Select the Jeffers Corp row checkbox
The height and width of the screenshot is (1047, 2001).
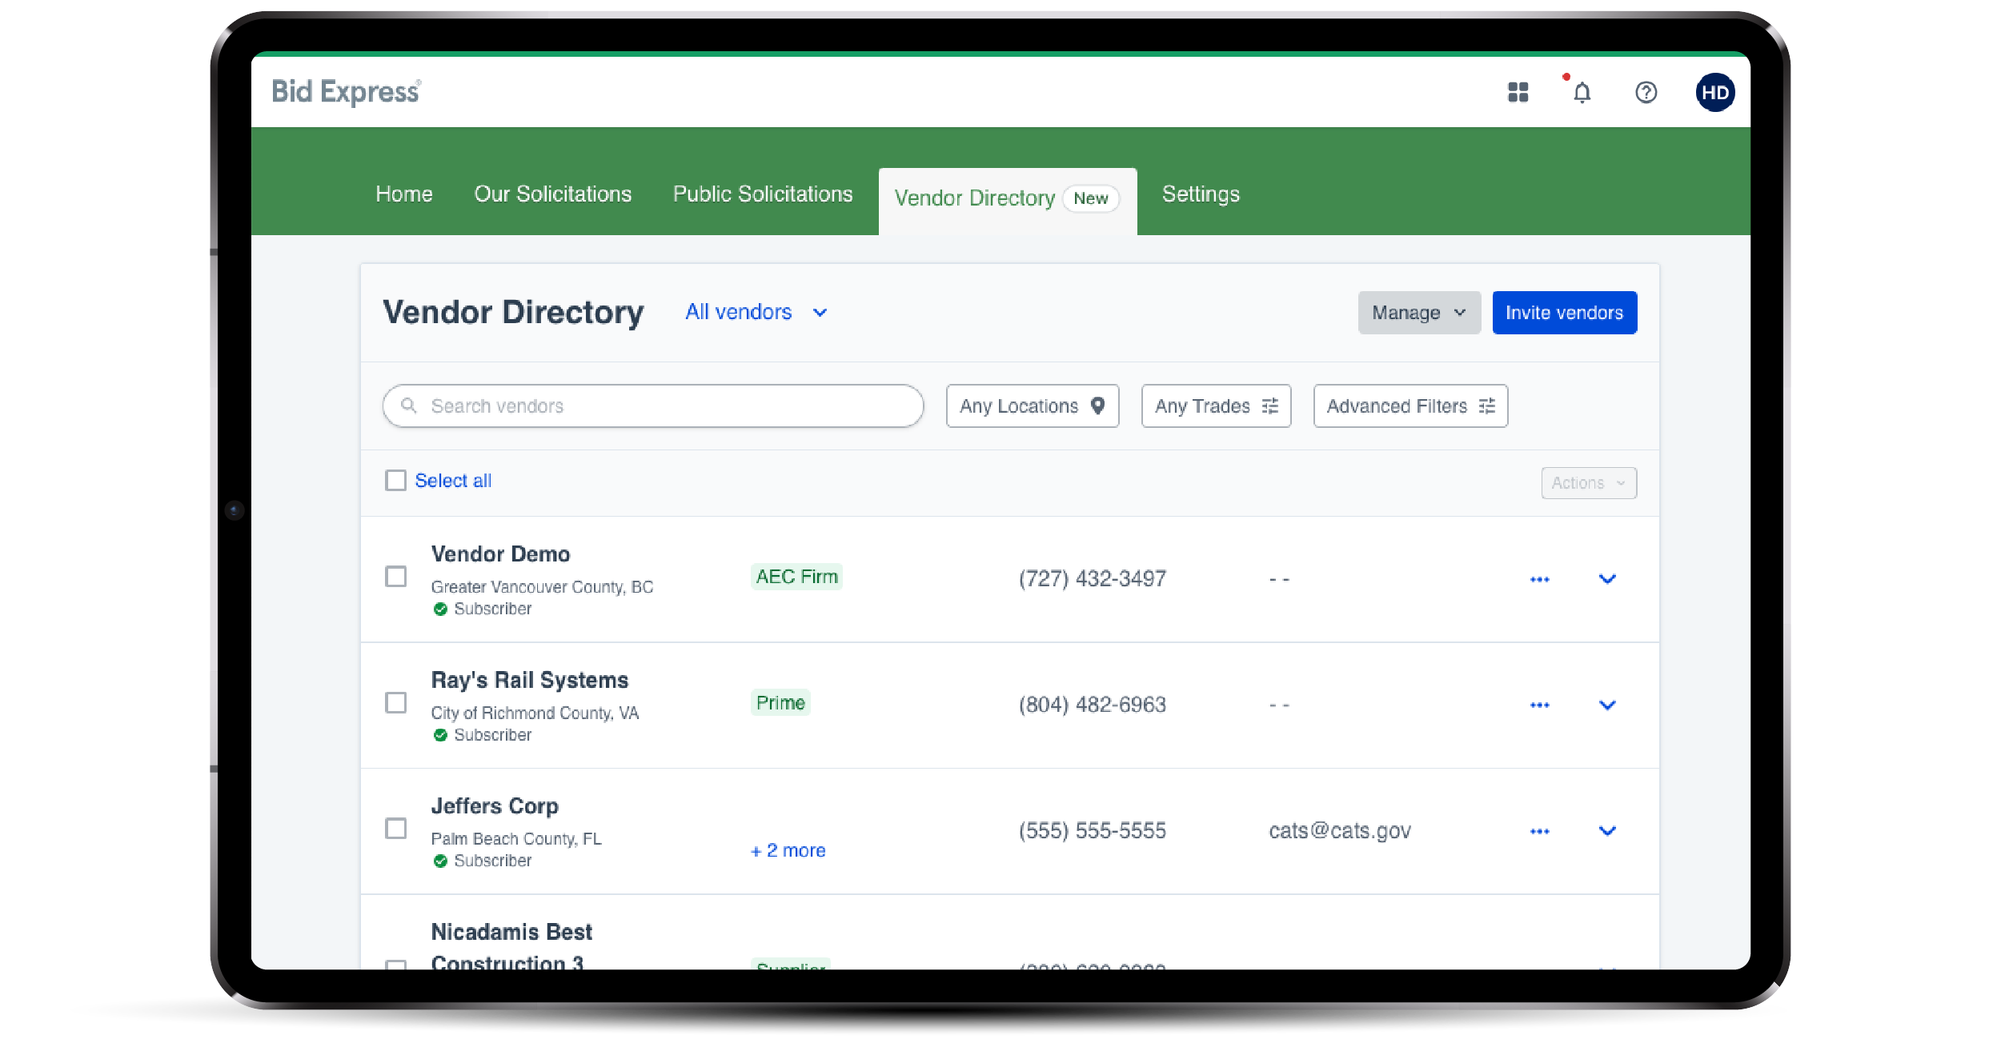coord(395,829)
